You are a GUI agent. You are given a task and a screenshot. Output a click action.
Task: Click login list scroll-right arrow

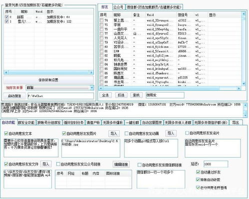pyautogui.click(x=91, y=72)
